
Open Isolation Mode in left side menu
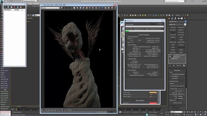[x=5, y=107]
